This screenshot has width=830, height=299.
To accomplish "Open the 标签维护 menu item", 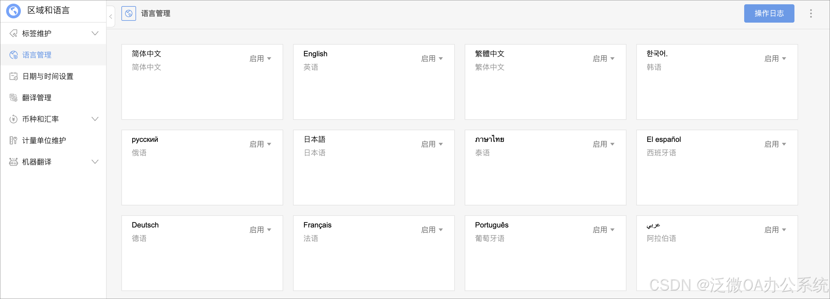I will pyautogui.click(x=53, y=33).
